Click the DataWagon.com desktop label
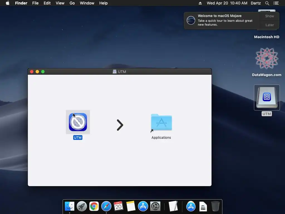Screen dimensions: 285x214 click(267, 75)
